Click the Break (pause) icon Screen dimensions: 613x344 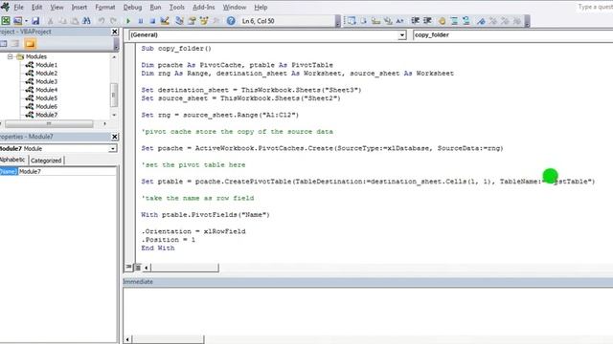click(141, 21)
